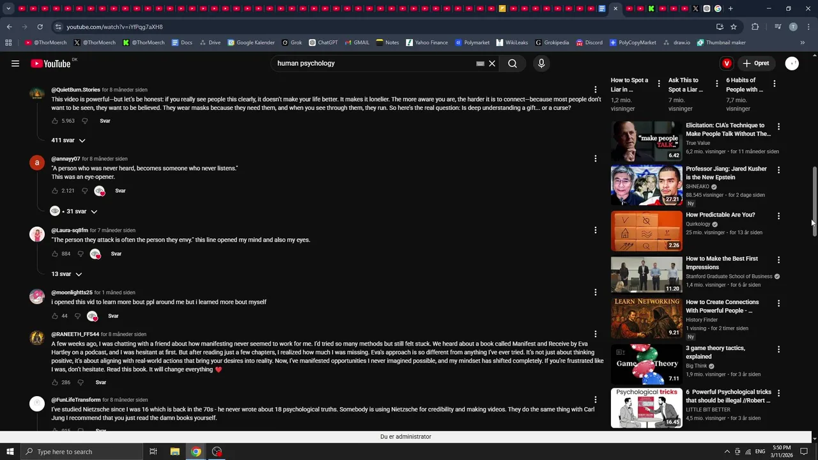Viewport: 818px width, 460px height.
Task: Dislike the @Laura-sq8fm comment
Action: tap(81, 254)
